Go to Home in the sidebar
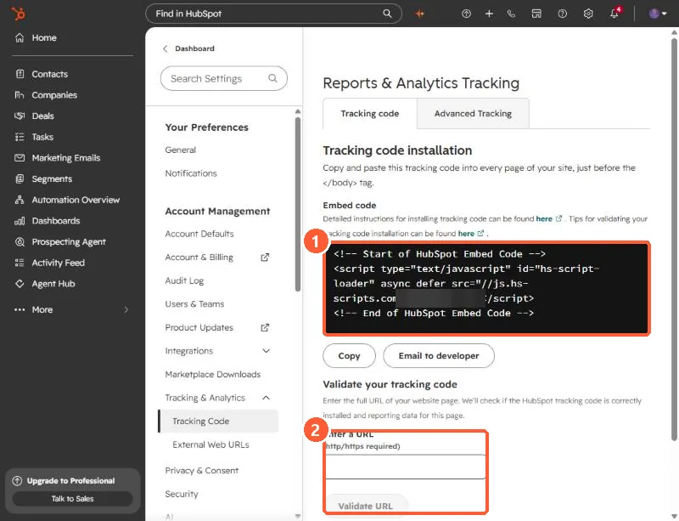The width and height of the screenshot is (679, 521). click(x=44, y=37)
